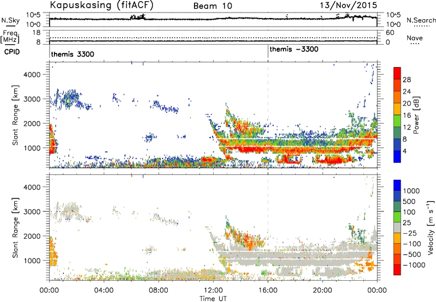Click the "12:00" time tick label
Image resolution: width=436 pixels, height=302 pixels.
pyautogui.click(x=213, y=291)
